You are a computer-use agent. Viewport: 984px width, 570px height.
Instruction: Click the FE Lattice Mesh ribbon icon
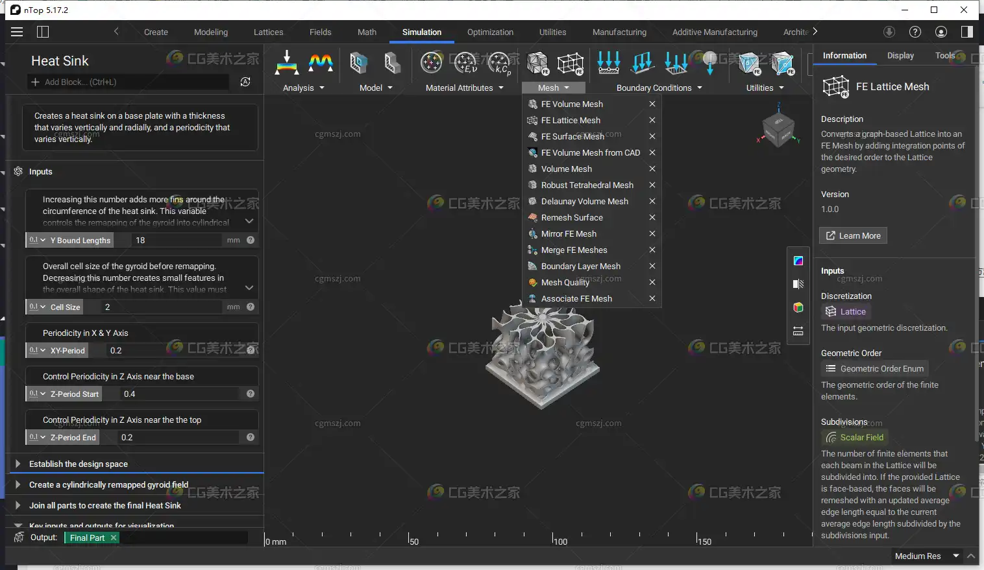570,63
